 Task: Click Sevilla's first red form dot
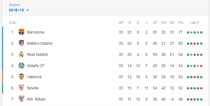(x=188, y=88)
